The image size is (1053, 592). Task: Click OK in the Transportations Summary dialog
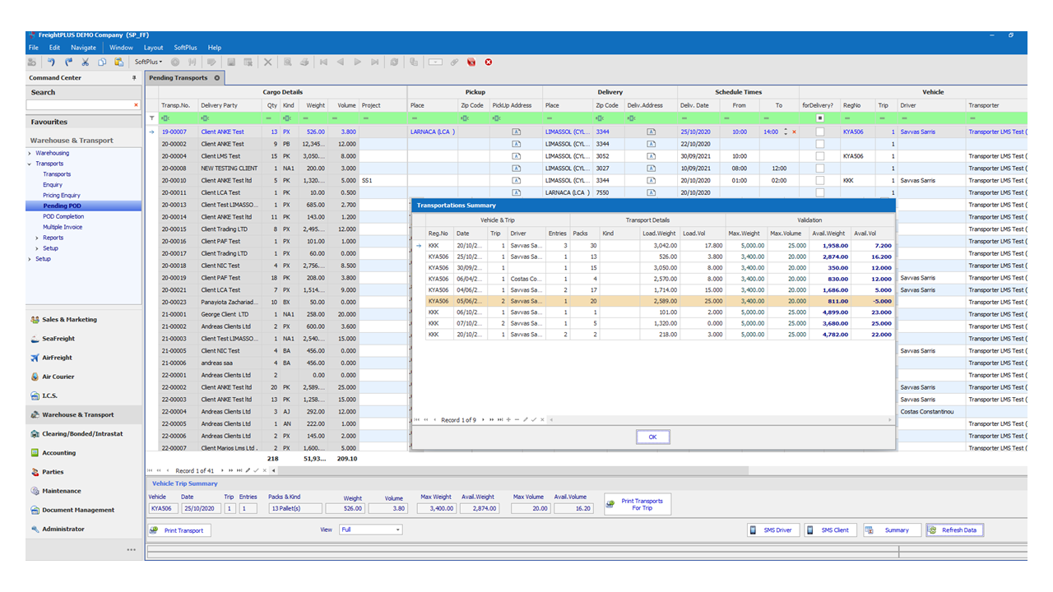pyautogui.click(x=652, y=437)
